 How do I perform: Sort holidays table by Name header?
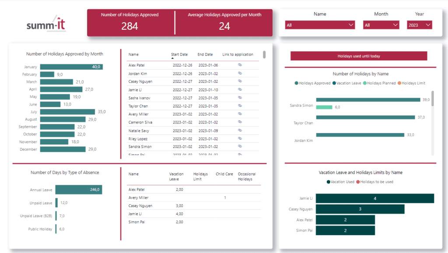(133, 54)
